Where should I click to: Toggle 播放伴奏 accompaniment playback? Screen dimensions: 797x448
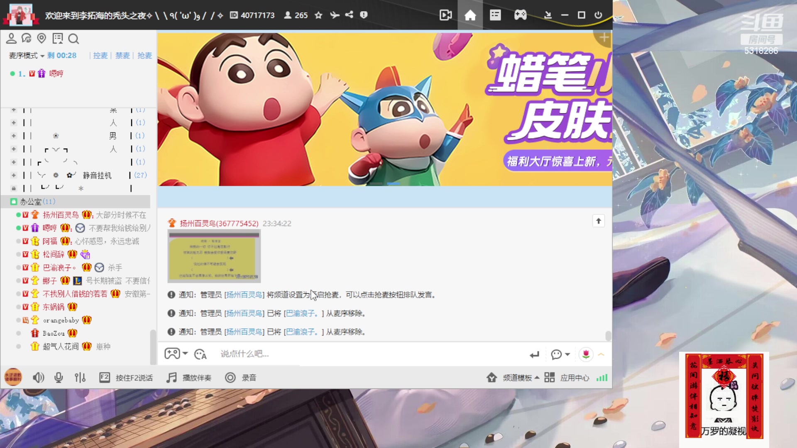[189, 377]
